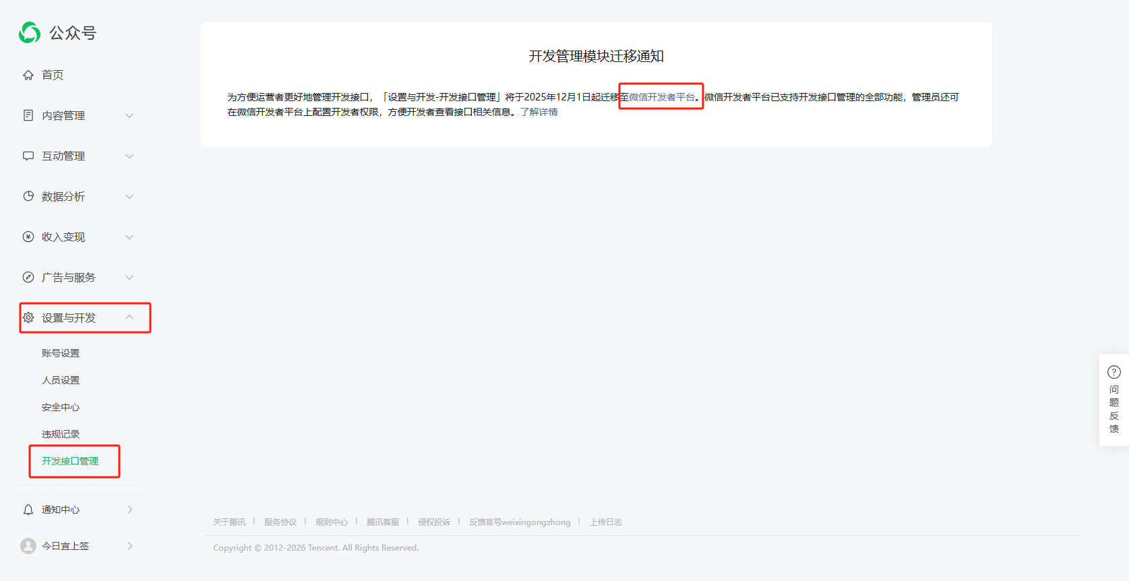1129x581 pixels.
Task: Expand the 内容管理 chevron
Action: (129, 115)
